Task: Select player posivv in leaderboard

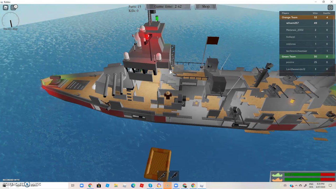Action: (x=307, y=62)
